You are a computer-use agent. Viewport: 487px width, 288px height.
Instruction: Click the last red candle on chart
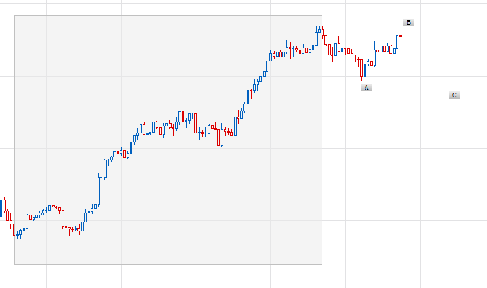[401, 35]
